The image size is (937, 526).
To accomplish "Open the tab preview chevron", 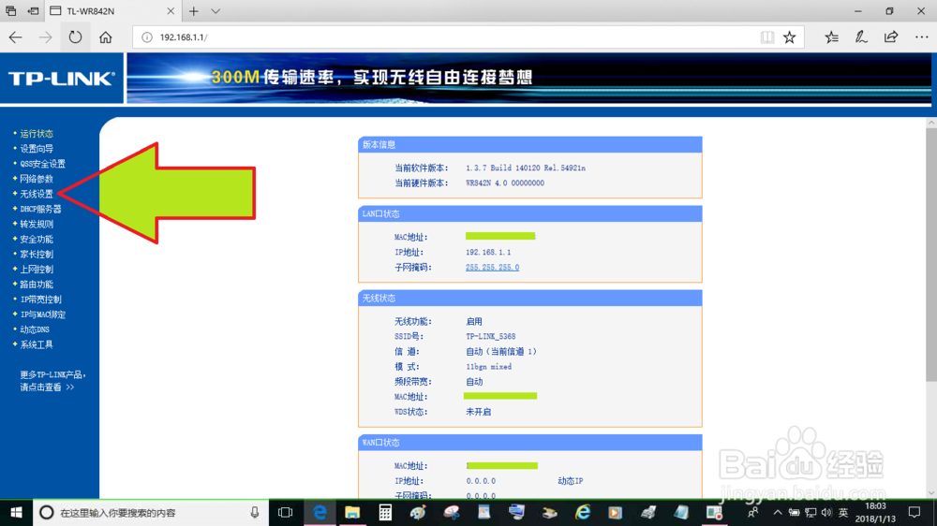I will [x=216, y=10].
